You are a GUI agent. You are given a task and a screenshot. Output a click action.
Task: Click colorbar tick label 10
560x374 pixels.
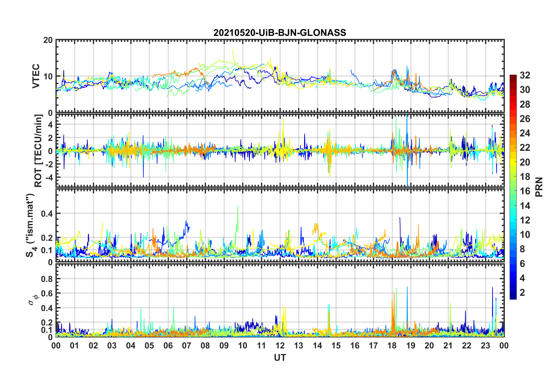525,234
